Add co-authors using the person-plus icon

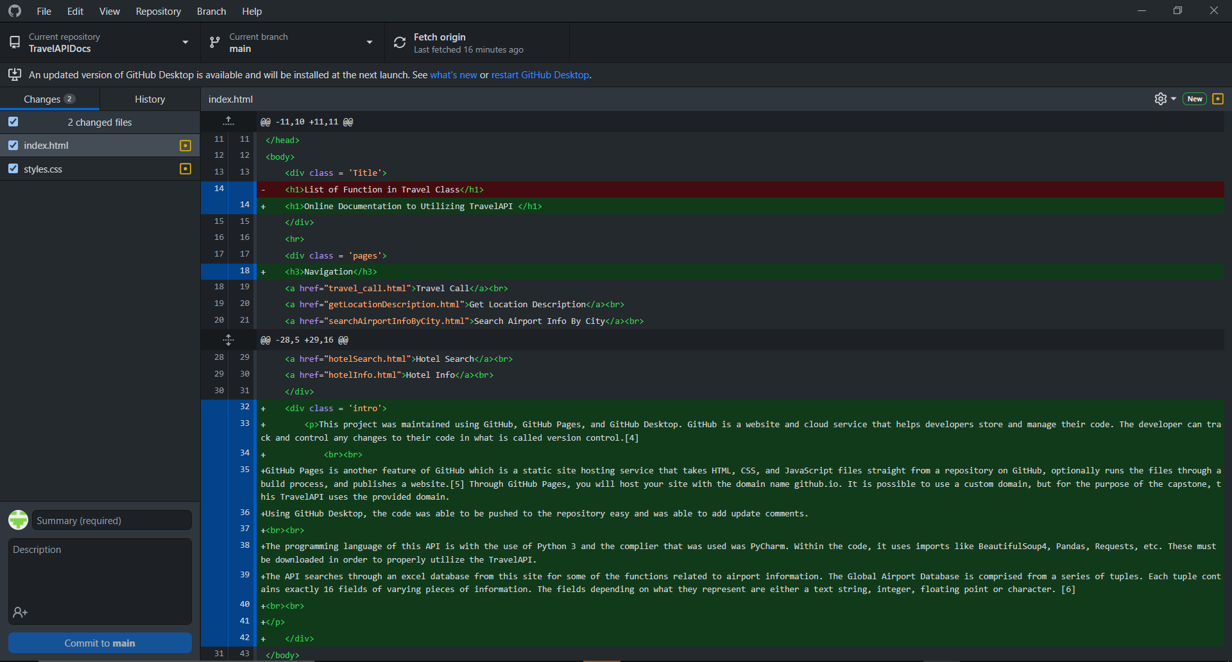pos(20,613)
